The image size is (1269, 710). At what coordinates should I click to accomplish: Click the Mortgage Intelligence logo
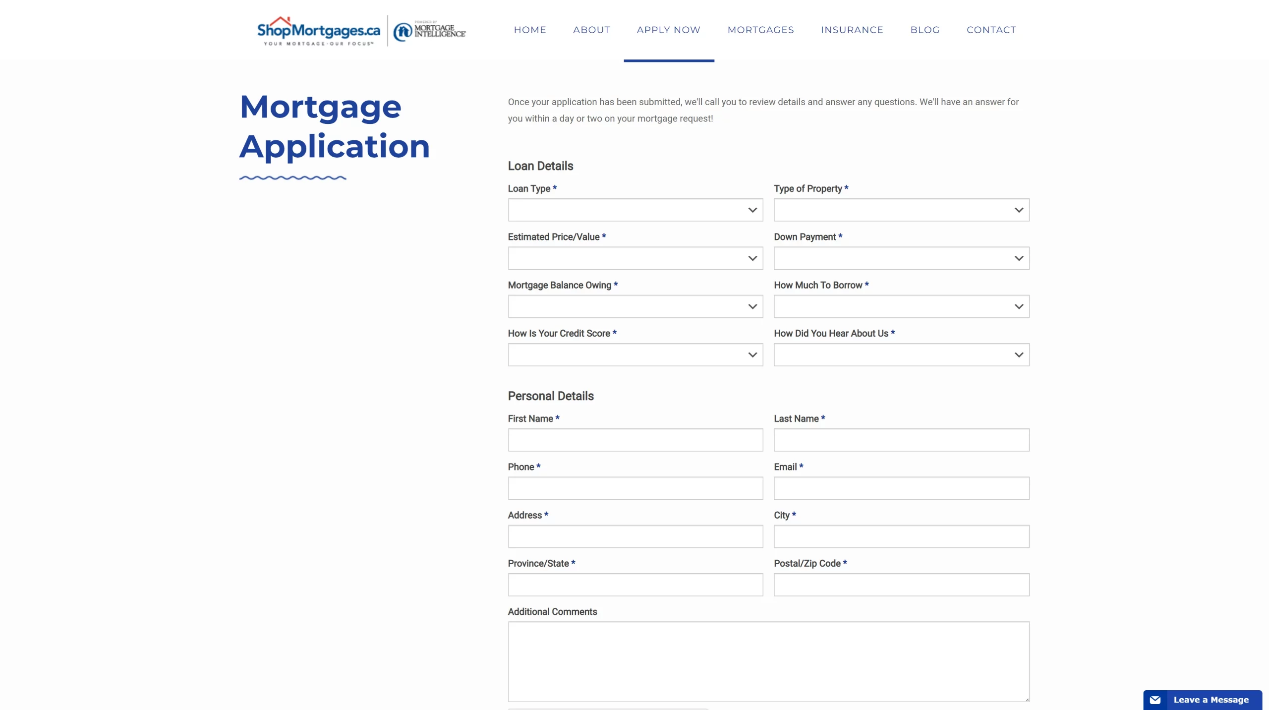[429, 31]
